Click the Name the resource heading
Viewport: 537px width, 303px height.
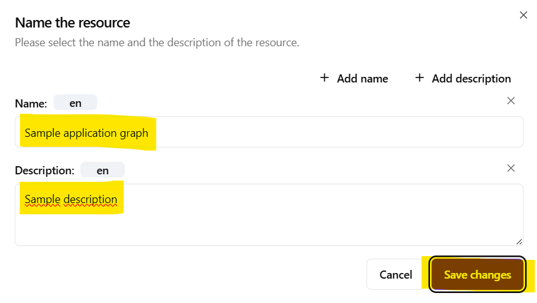tap(73, 23)
